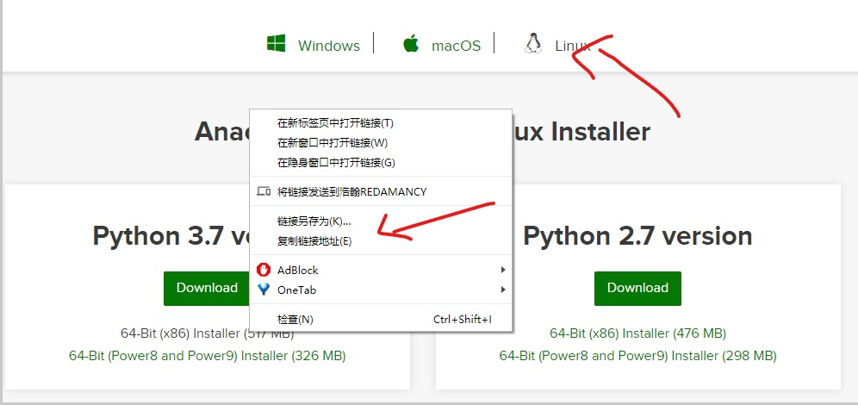Click the Apple macOS logo icon
This screenshot has height=405, width=858.
[411, 43]
